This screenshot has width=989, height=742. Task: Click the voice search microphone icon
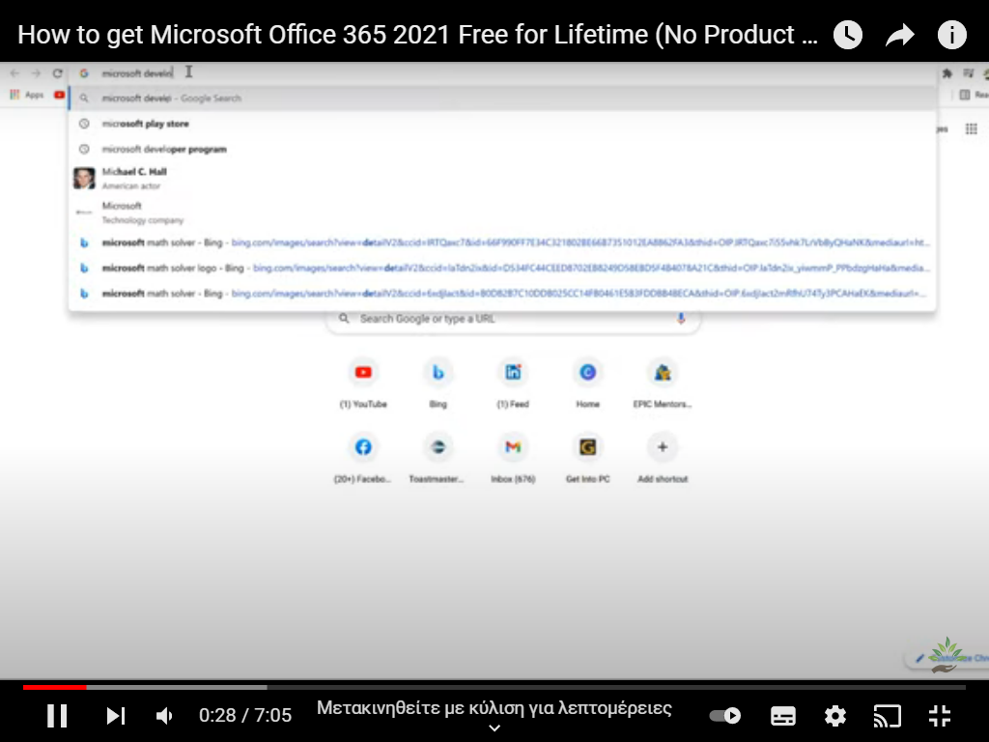pos(681,319)
